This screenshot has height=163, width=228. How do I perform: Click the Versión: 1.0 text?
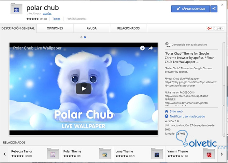point(172,121)
